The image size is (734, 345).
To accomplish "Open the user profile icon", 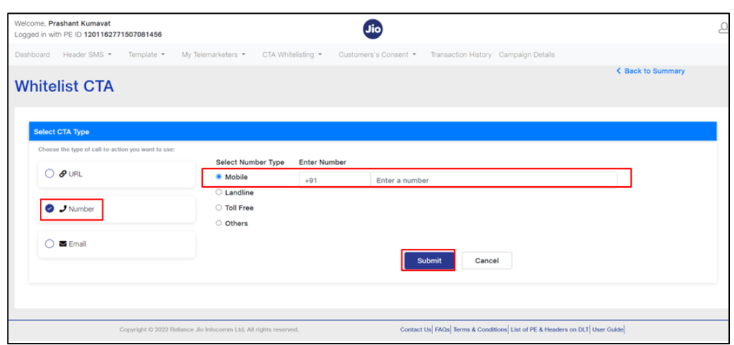I will 726,29.
